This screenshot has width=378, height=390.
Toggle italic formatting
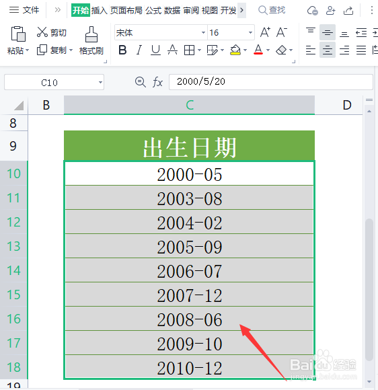139,50
